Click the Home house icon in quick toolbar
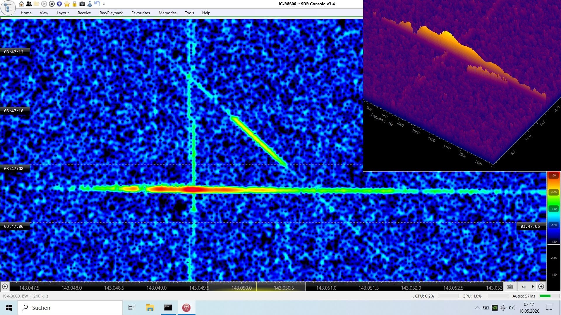 21,4
